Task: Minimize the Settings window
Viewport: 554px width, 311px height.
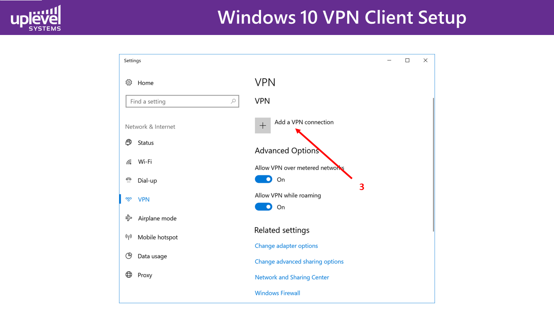Action: [389, 60]
